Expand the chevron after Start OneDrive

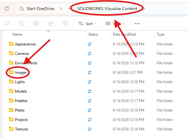coord(61,9)
